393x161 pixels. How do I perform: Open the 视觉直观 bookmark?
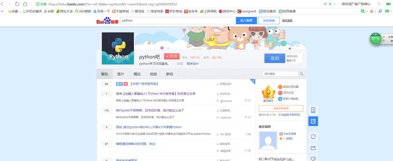267,11
